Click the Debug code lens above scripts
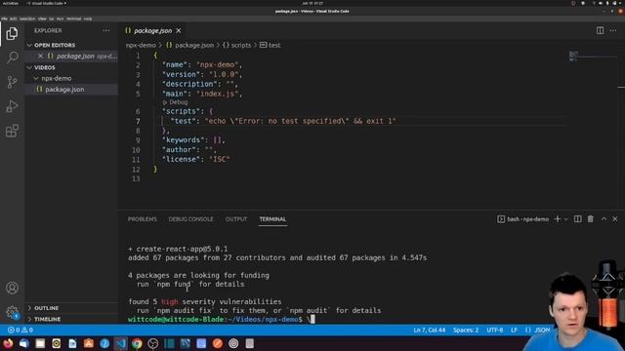 176,102
